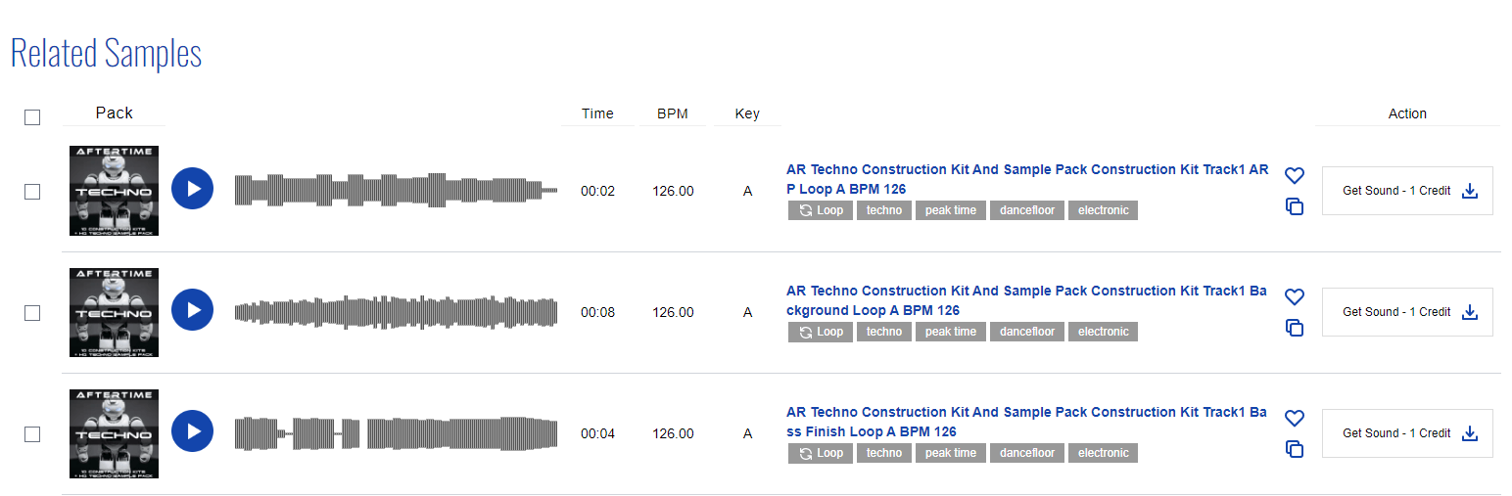This screenshot has height=496, width=1512.
Task: Seek within the ARP Loop waveform
Action: (x=396, y=191)
